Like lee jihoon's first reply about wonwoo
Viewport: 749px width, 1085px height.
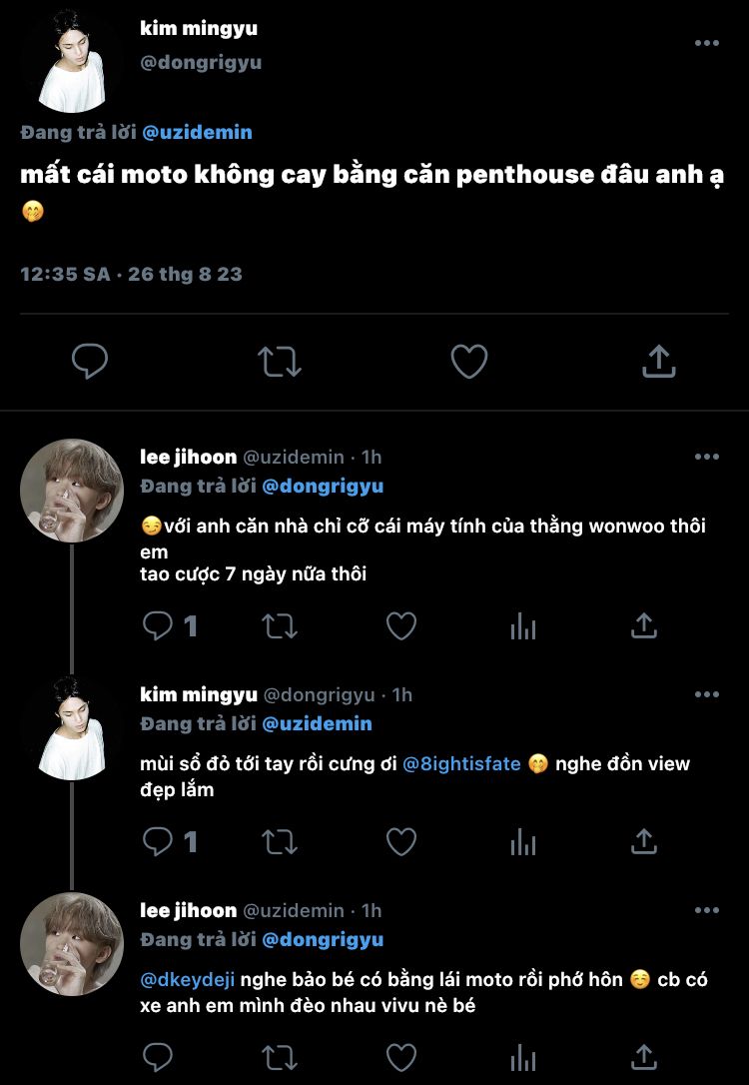400,626
